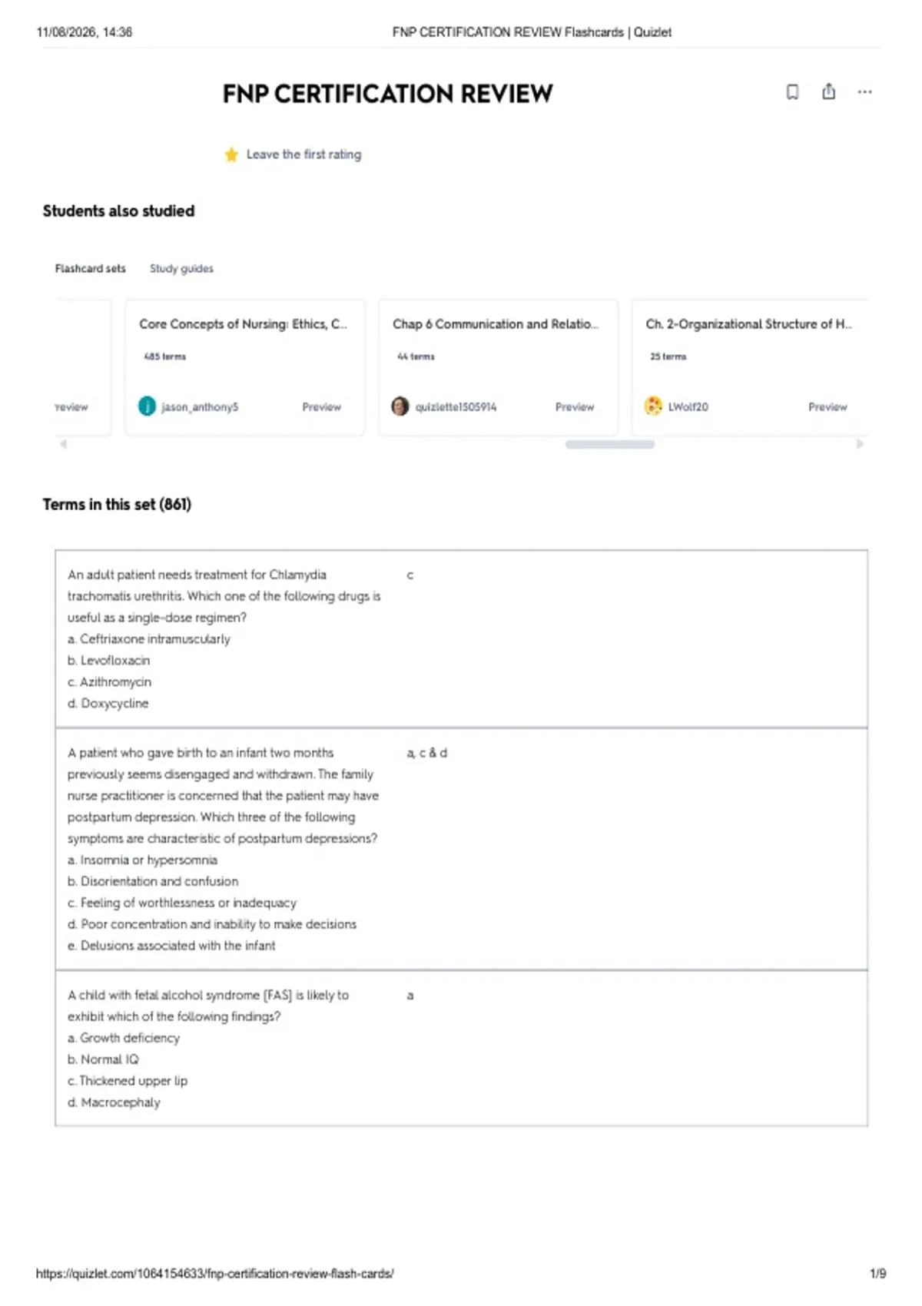Select the Flashcard sets tab
Viewport: 922px width, 1306px height.
click(x=90, y=268)
